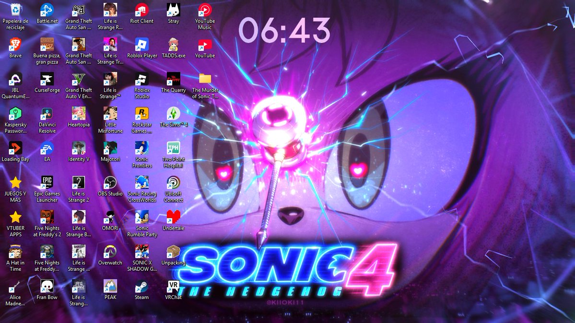
Task: Click the EA app shortcut
Action: 47,149
